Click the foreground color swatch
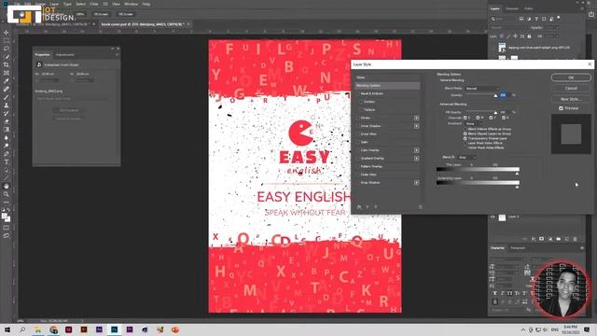 [x=4, y=216]
